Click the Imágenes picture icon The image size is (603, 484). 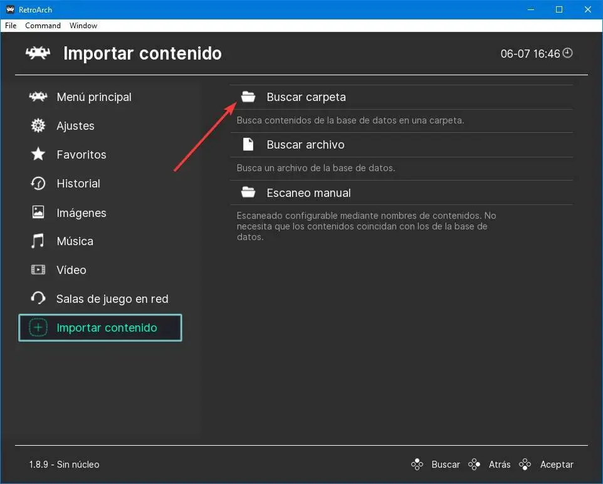38,212
